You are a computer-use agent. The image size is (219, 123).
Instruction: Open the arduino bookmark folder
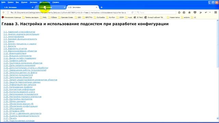tap(185, 17)
